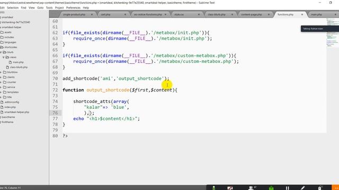Screen dimensions: 339x190
Task: Click the remote control mouse icon
Action: point(319,188)
